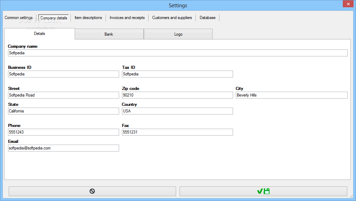Click the Settings window title text
Viewport: 356px width, 201px height.
(178, 6)
